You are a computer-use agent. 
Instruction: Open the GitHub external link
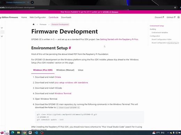171,17
